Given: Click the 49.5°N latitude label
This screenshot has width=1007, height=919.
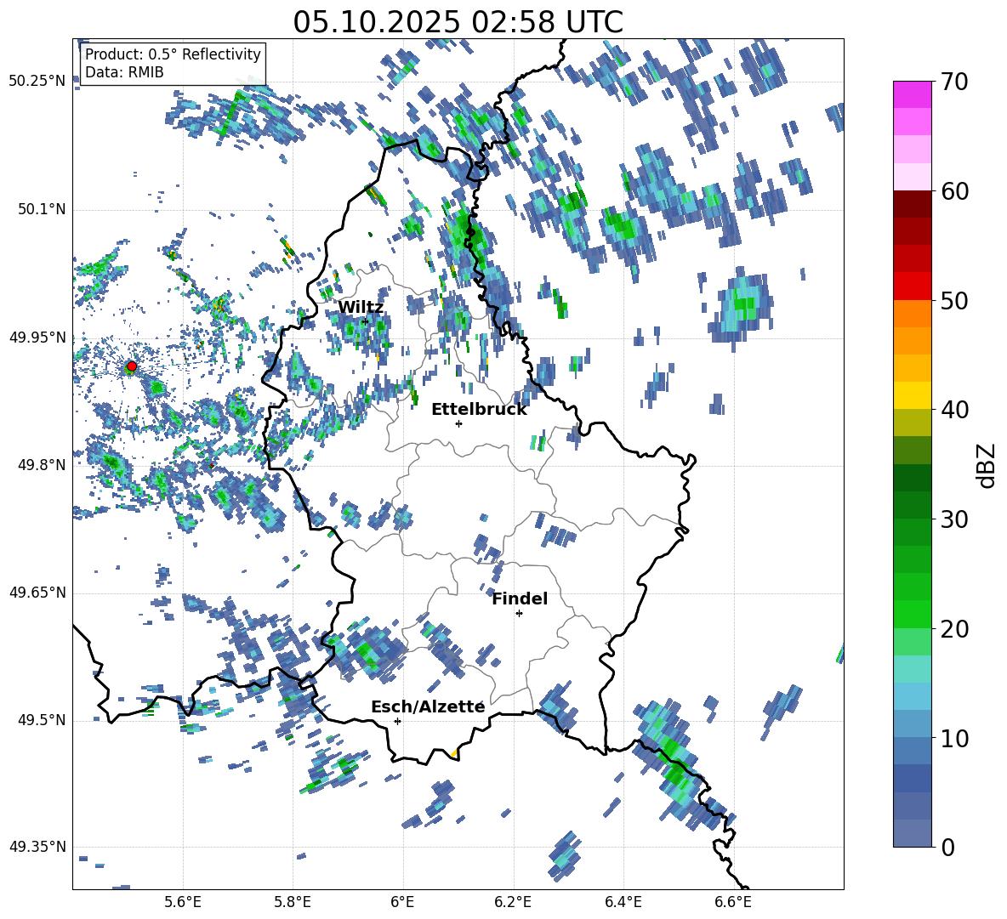Looking at the screenshot, I should 43,720.
